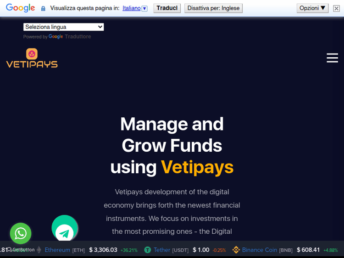Open WhatsApp chat button
Image resolution: width=344 pixels, height=258 pixels.
(x=21, y=233)
